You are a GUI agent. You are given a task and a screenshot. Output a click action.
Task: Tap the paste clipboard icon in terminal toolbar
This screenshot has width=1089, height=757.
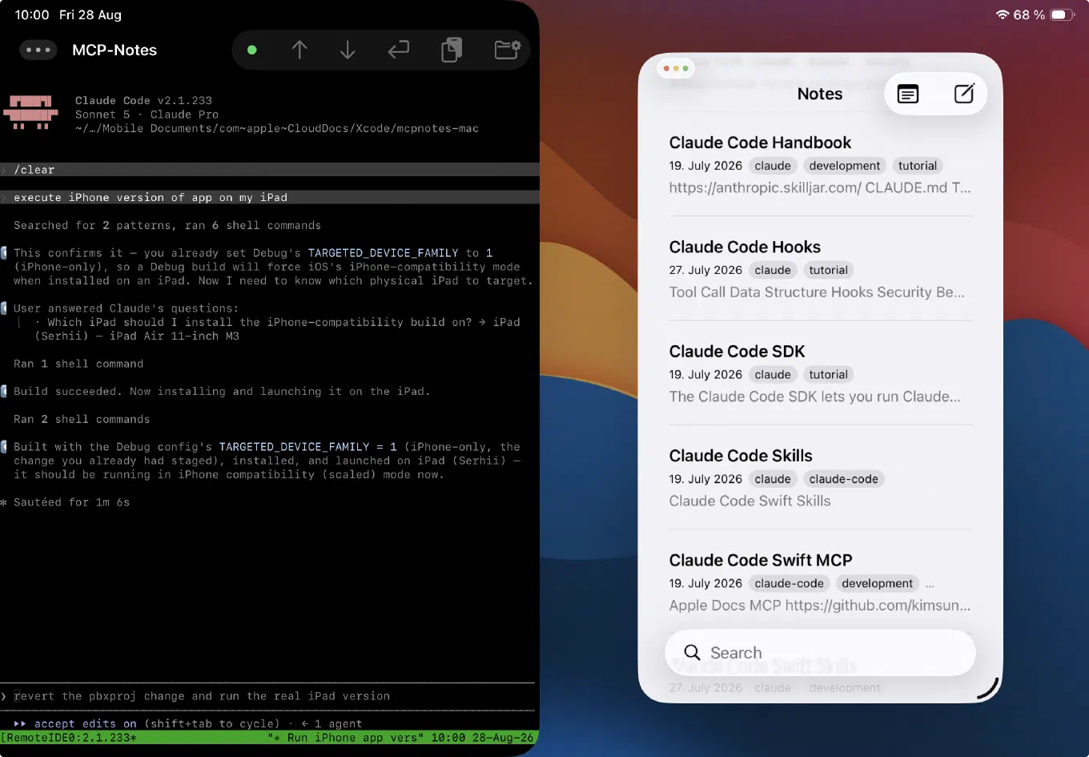[452, 50]
